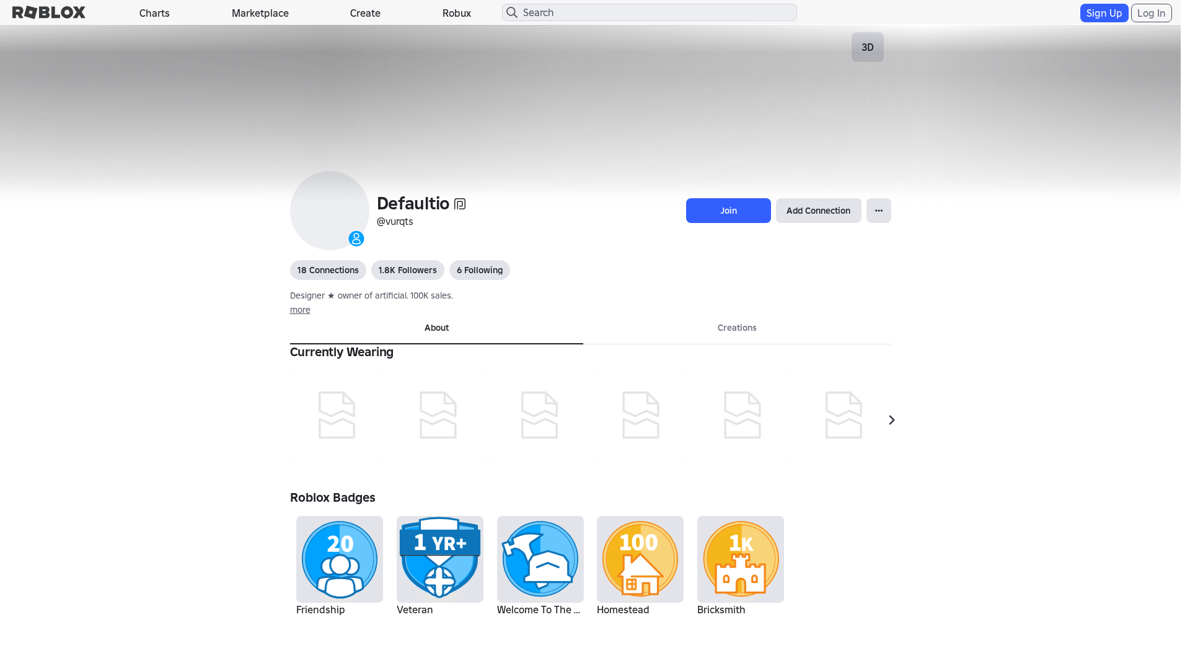Switch to the Creations tab
The image size is (1190, 669).
coord(737,328)
